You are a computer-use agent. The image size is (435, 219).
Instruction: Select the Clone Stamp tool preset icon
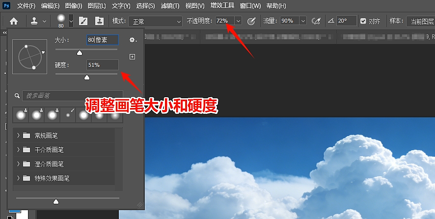34,21
